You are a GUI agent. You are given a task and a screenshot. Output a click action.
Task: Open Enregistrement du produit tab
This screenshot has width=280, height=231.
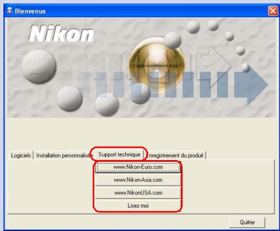[x=175, y=156]
